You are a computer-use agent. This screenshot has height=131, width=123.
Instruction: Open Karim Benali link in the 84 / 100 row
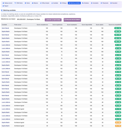point(5,95)
